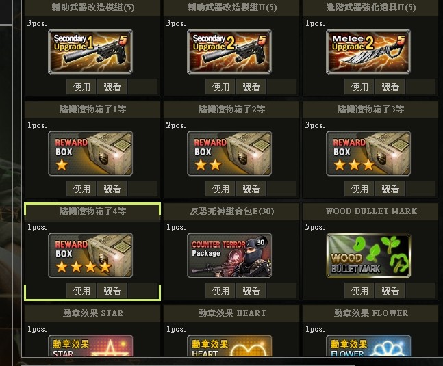Select the Melee Upgrade 2 item icon
The width and height of the screenshot is (443, 366).
click(x=368, y=51)
